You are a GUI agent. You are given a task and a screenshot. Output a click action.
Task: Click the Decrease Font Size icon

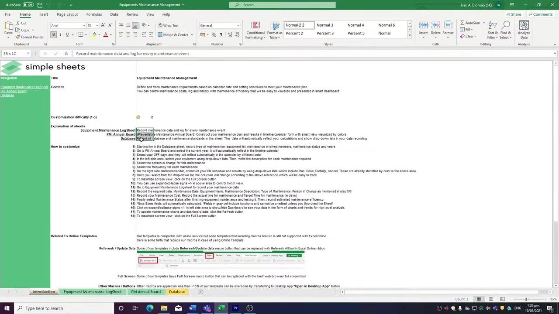coord(110,25)
